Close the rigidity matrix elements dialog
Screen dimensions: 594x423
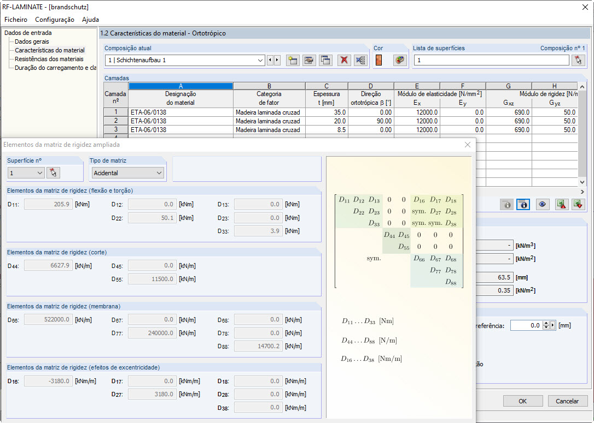(x=468, y=145)
